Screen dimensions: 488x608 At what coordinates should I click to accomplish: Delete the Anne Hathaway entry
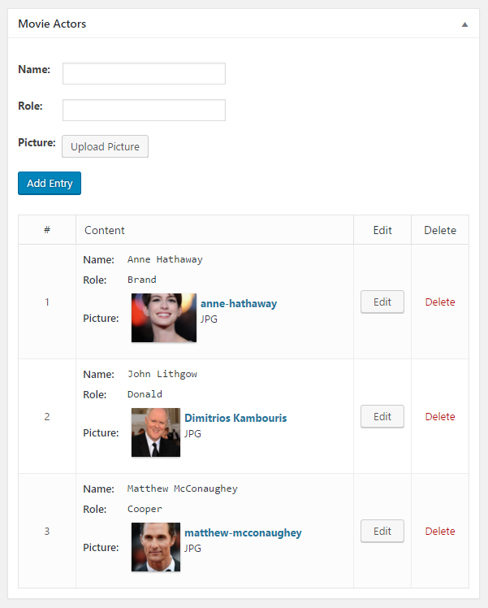(x=440, y=302)
